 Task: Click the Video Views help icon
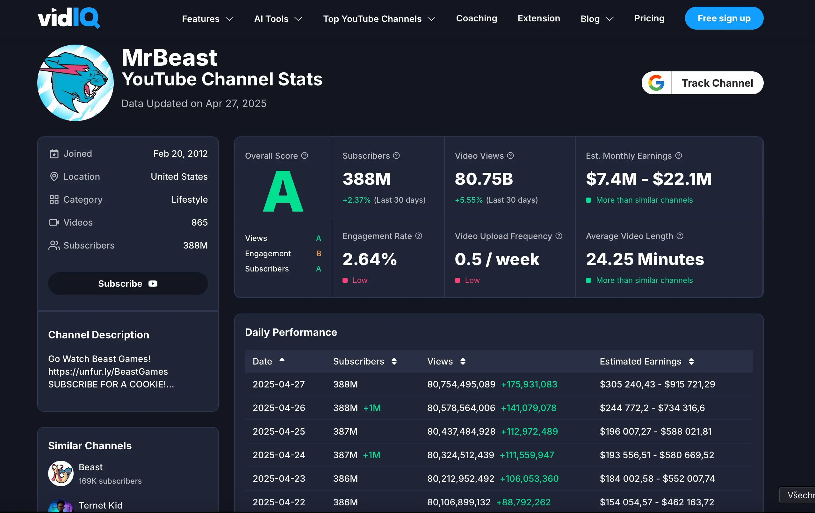[x=510, y=156]
